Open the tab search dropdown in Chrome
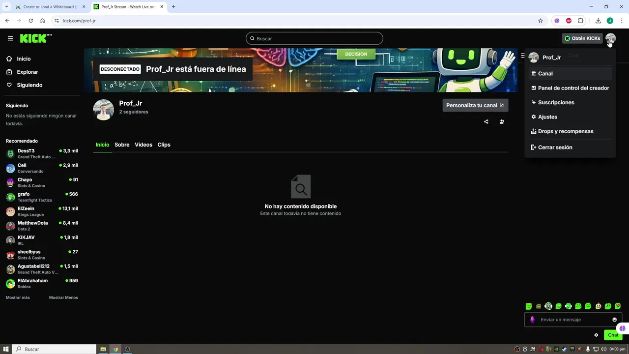 click(6, 7)
